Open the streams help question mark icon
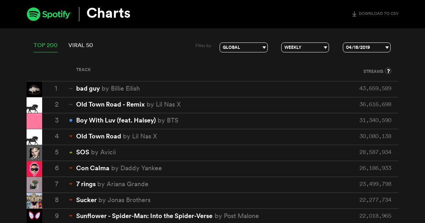The width and height of the screenshot is (425, 223). point(388,71)
